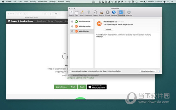The height and width of the screenshot is (110, 176).
Task: Click the Buy it button
Action: click(x=82, y=87)
